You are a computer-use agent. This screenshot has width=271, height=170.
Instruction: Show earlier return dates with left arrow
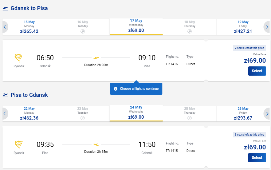(5, 114)
